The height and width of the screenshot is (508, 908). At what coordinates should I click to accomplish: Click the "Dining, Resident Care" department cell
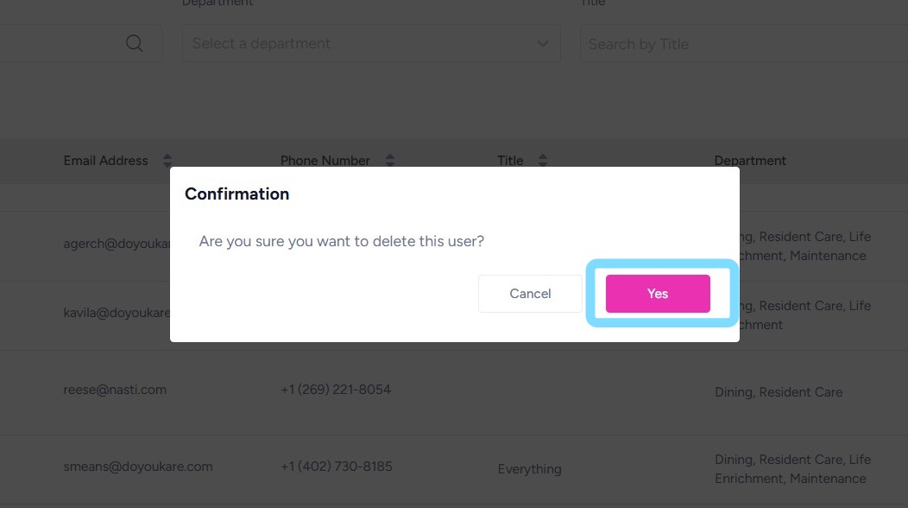click(779, 392)
